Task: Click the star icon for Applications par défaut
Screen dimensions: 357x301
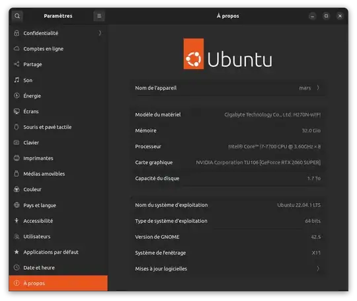Action: pos(17,252)
